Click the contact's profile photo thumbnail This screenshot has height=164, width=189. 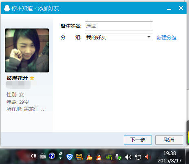click(27, 50)
